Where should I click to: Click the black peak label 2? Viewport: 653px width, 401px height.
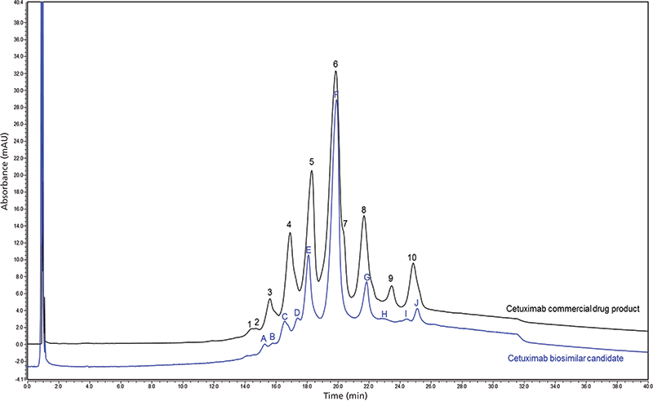click(x=257, y=322)
